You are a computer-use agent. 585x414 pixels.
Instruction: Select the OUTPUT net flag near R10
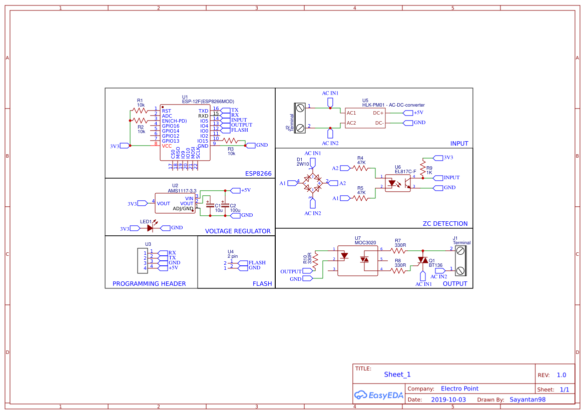pyautogui.click(x=306, y=270)
